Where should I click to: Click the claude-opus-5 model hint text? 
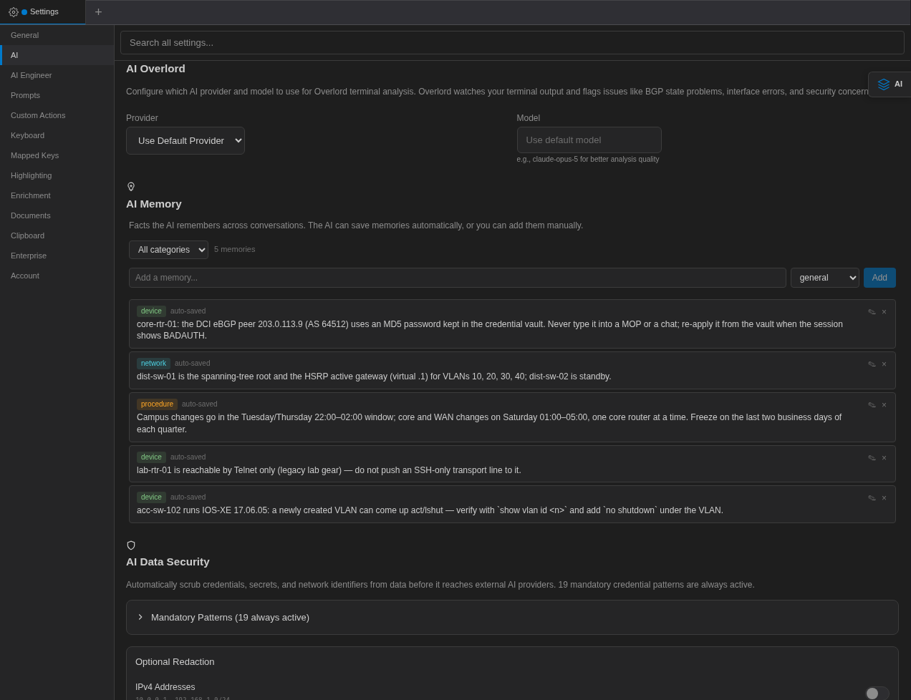(x=588, y=160)
